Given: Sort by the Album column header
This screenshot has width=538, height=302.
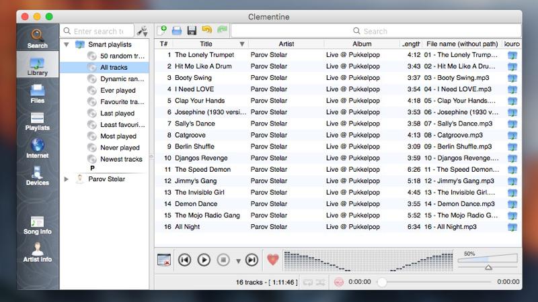Looking at the screenshot, I should point(362,44).
